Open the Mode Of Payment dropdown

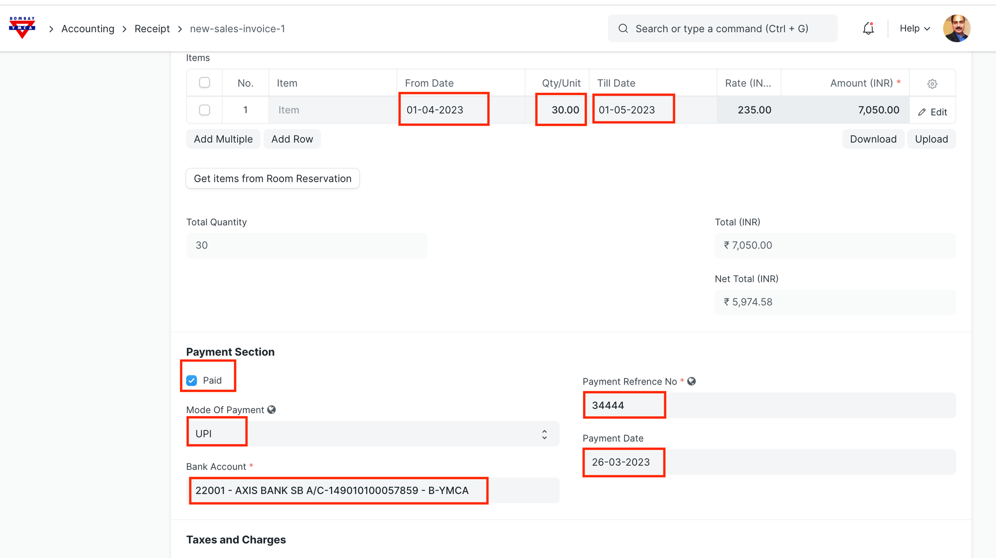tap(372, 434)
